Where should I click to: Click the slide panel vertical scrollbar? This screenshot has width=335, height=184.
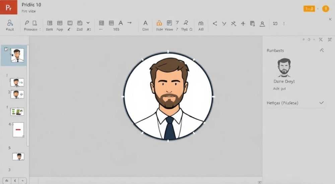[28, 96]
